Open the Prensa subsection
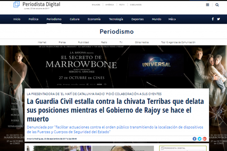 pos(62,42)
